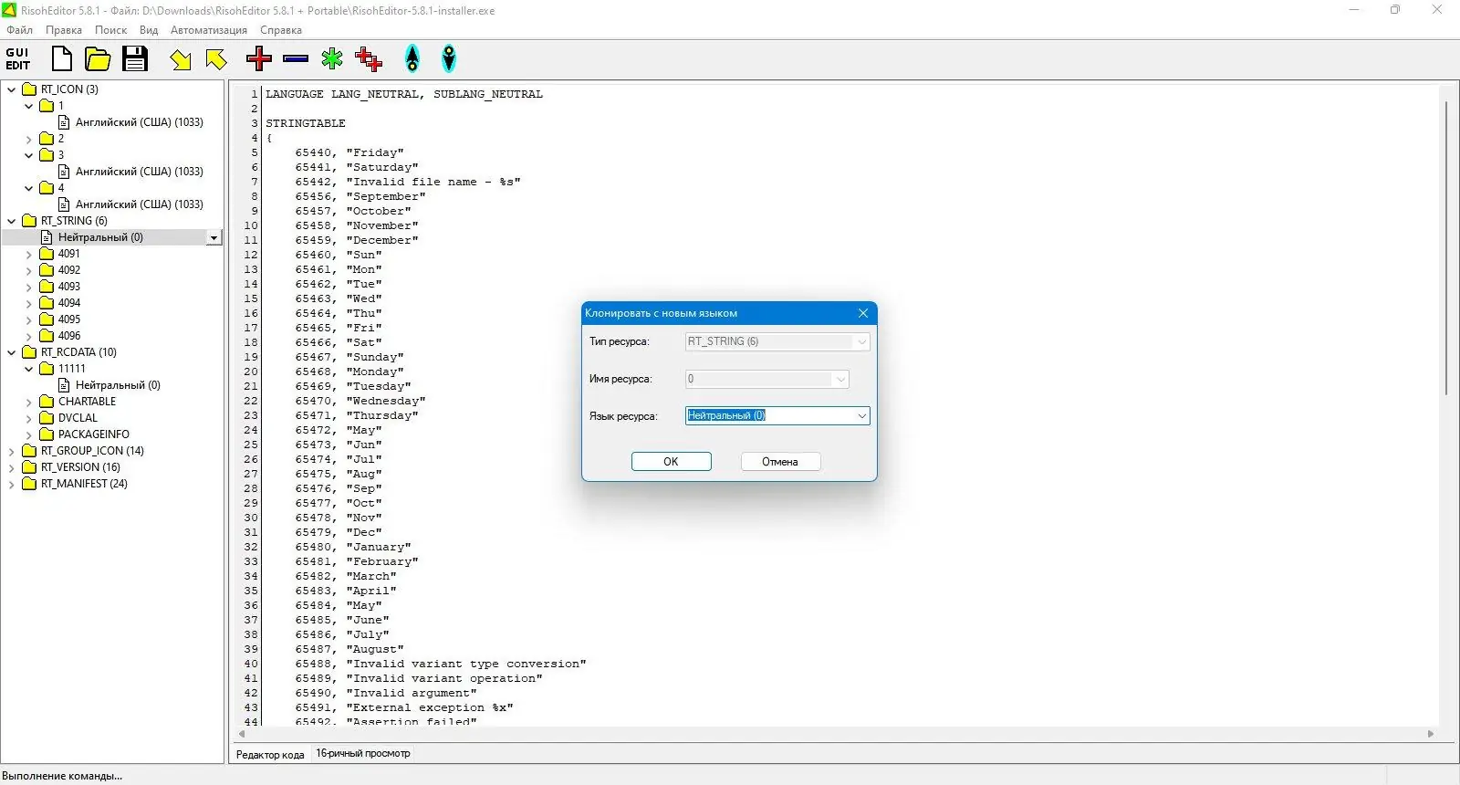Click the black down arrow toolbar icon

coord(449,59)
